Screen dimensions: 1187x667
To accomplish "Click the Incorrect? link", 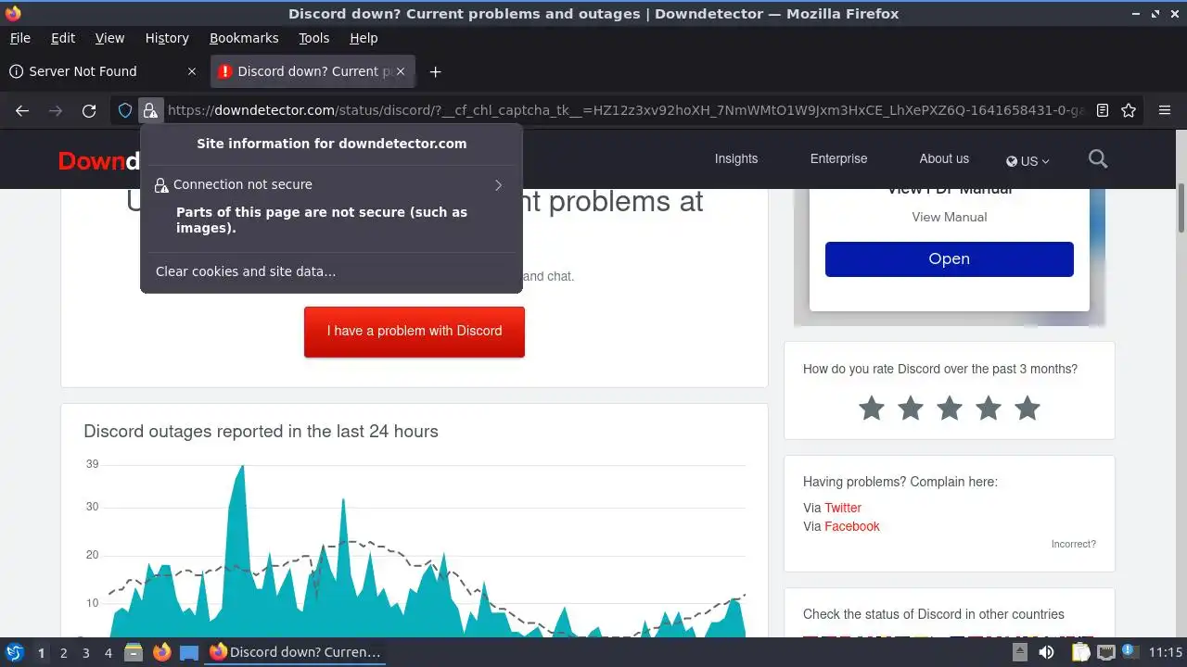I will click(x=1074, y=544).
